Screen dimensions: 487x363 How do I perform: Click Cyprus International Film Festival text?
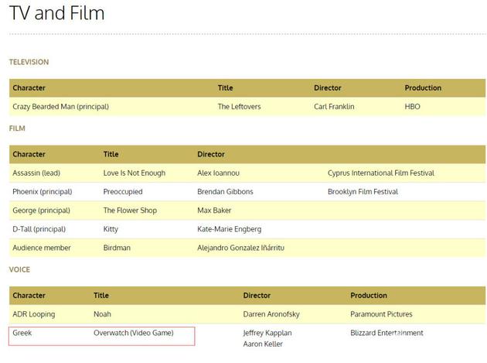click(x=381, y=173)
